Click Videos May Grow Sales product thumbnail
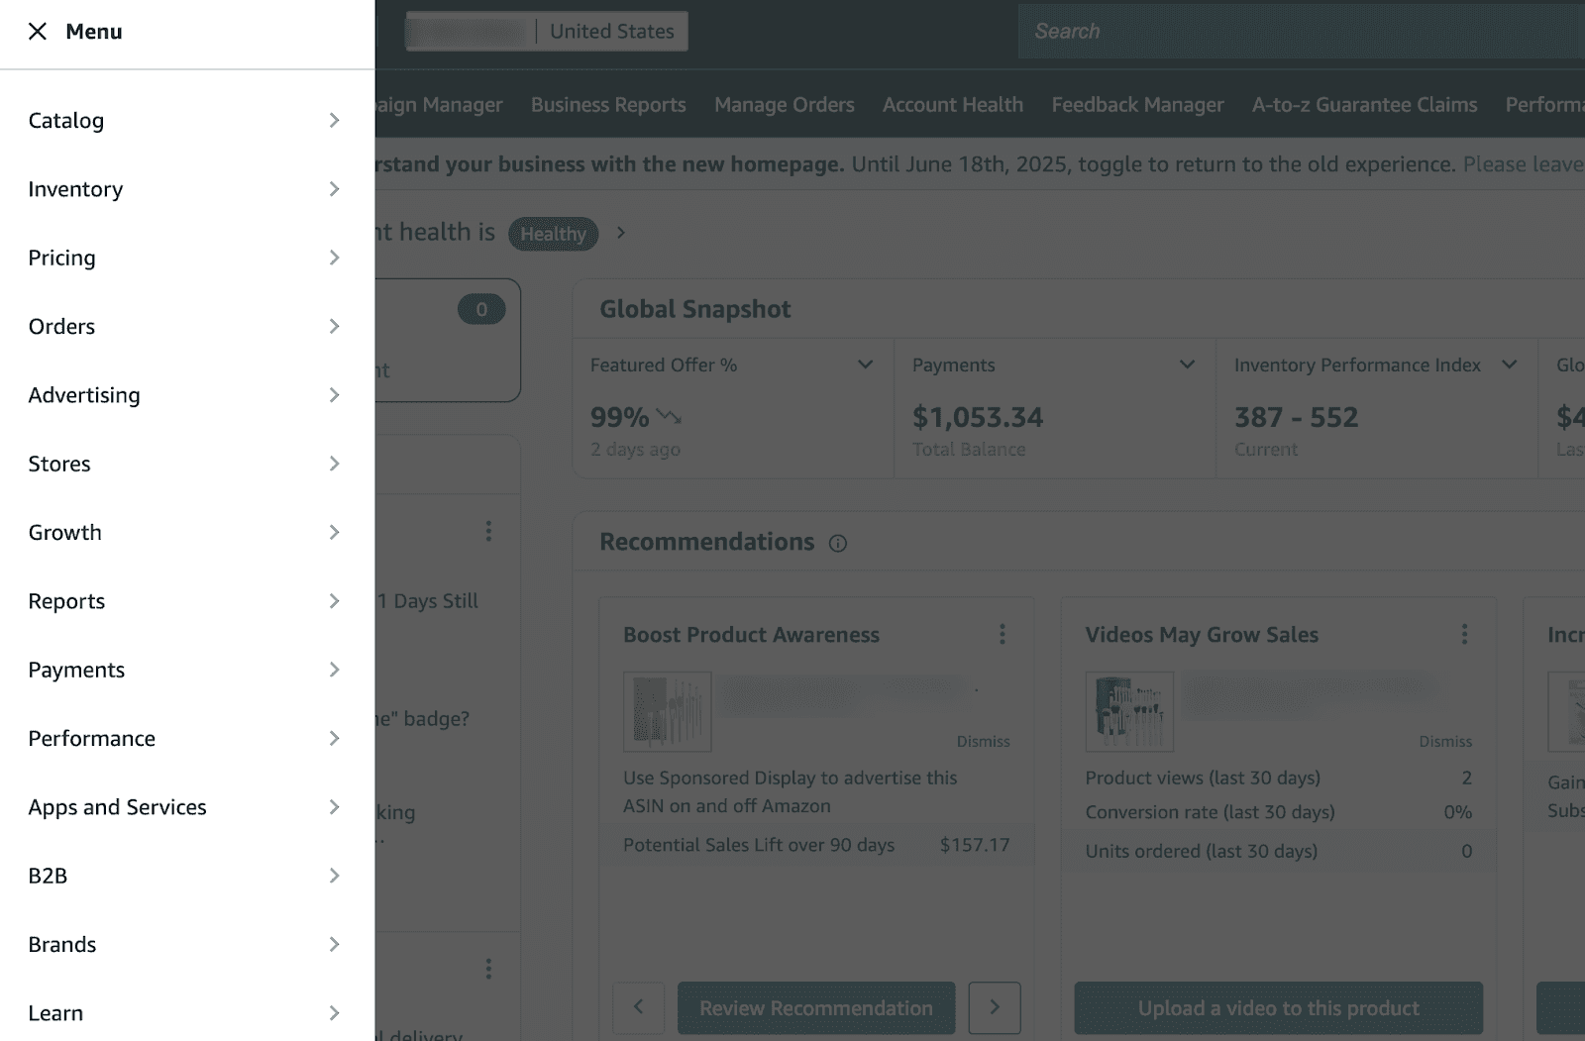The image size is (1585, 1041). (x=1129, y=712)
